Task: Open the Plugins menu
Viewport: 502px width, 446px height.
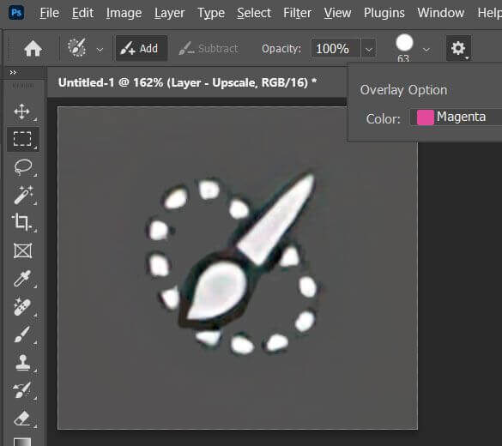Action: click(384, 13)
